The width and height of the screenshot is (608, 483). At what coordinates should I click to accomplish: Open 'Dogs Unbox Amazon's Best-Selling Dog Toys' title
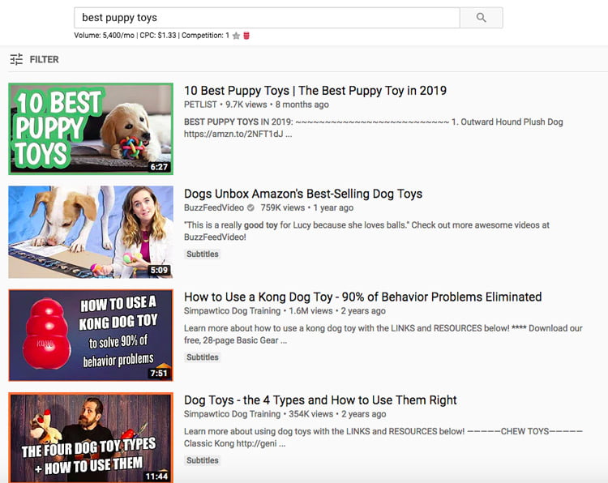(303, 194)
